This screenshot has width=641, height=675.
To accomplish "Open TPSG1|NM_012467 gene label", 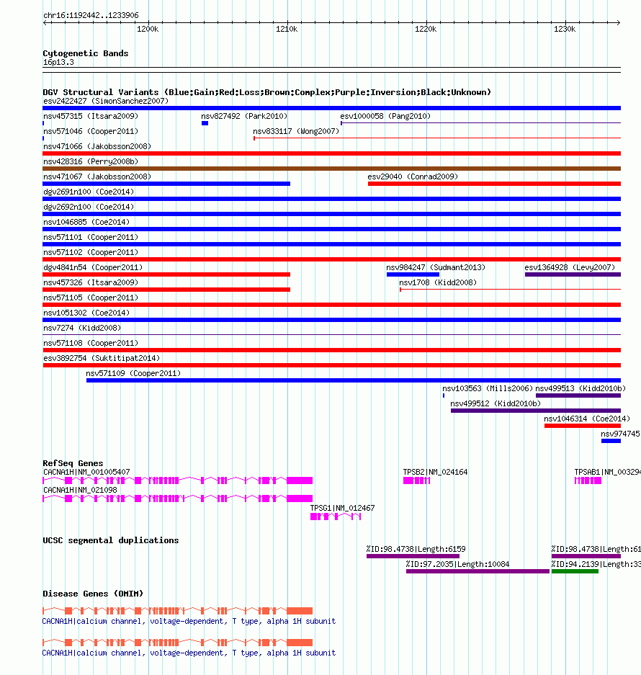I will coord(342,508).
